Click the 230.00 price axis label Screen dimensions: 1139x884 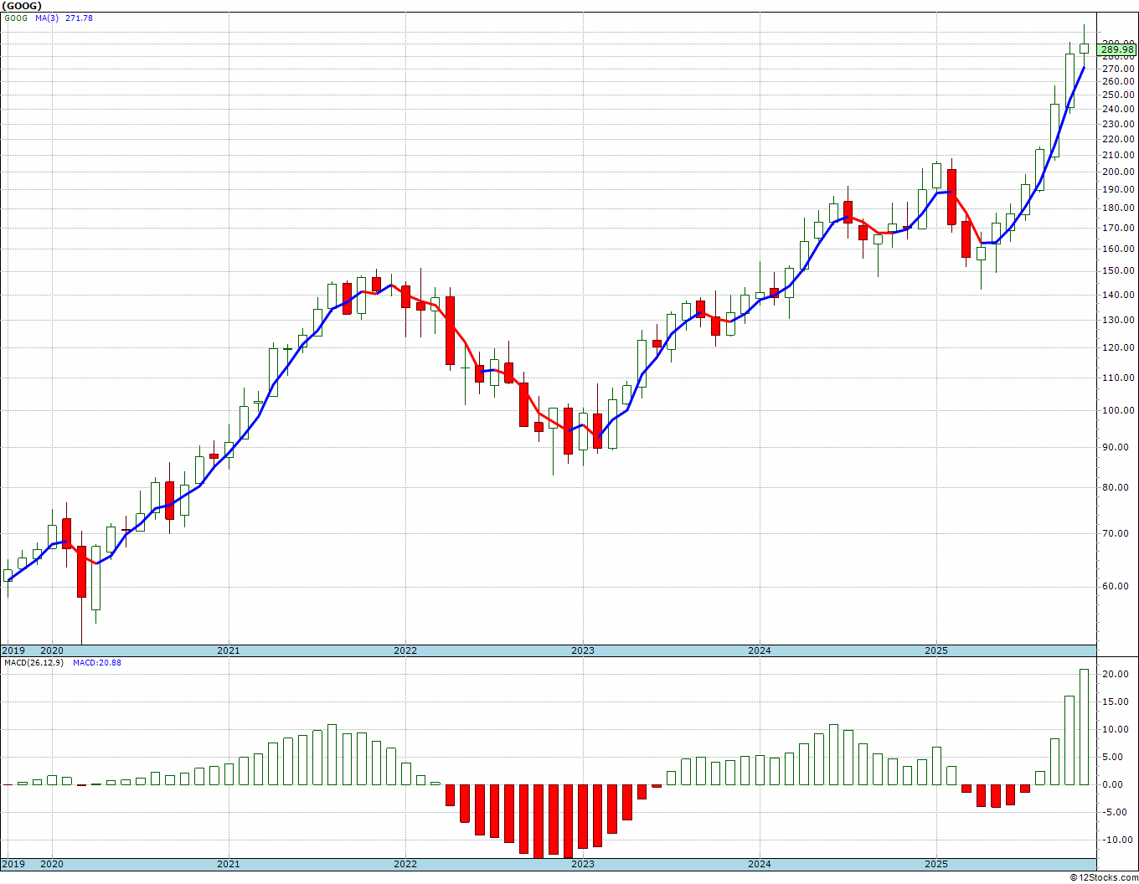pos(1118,124)
